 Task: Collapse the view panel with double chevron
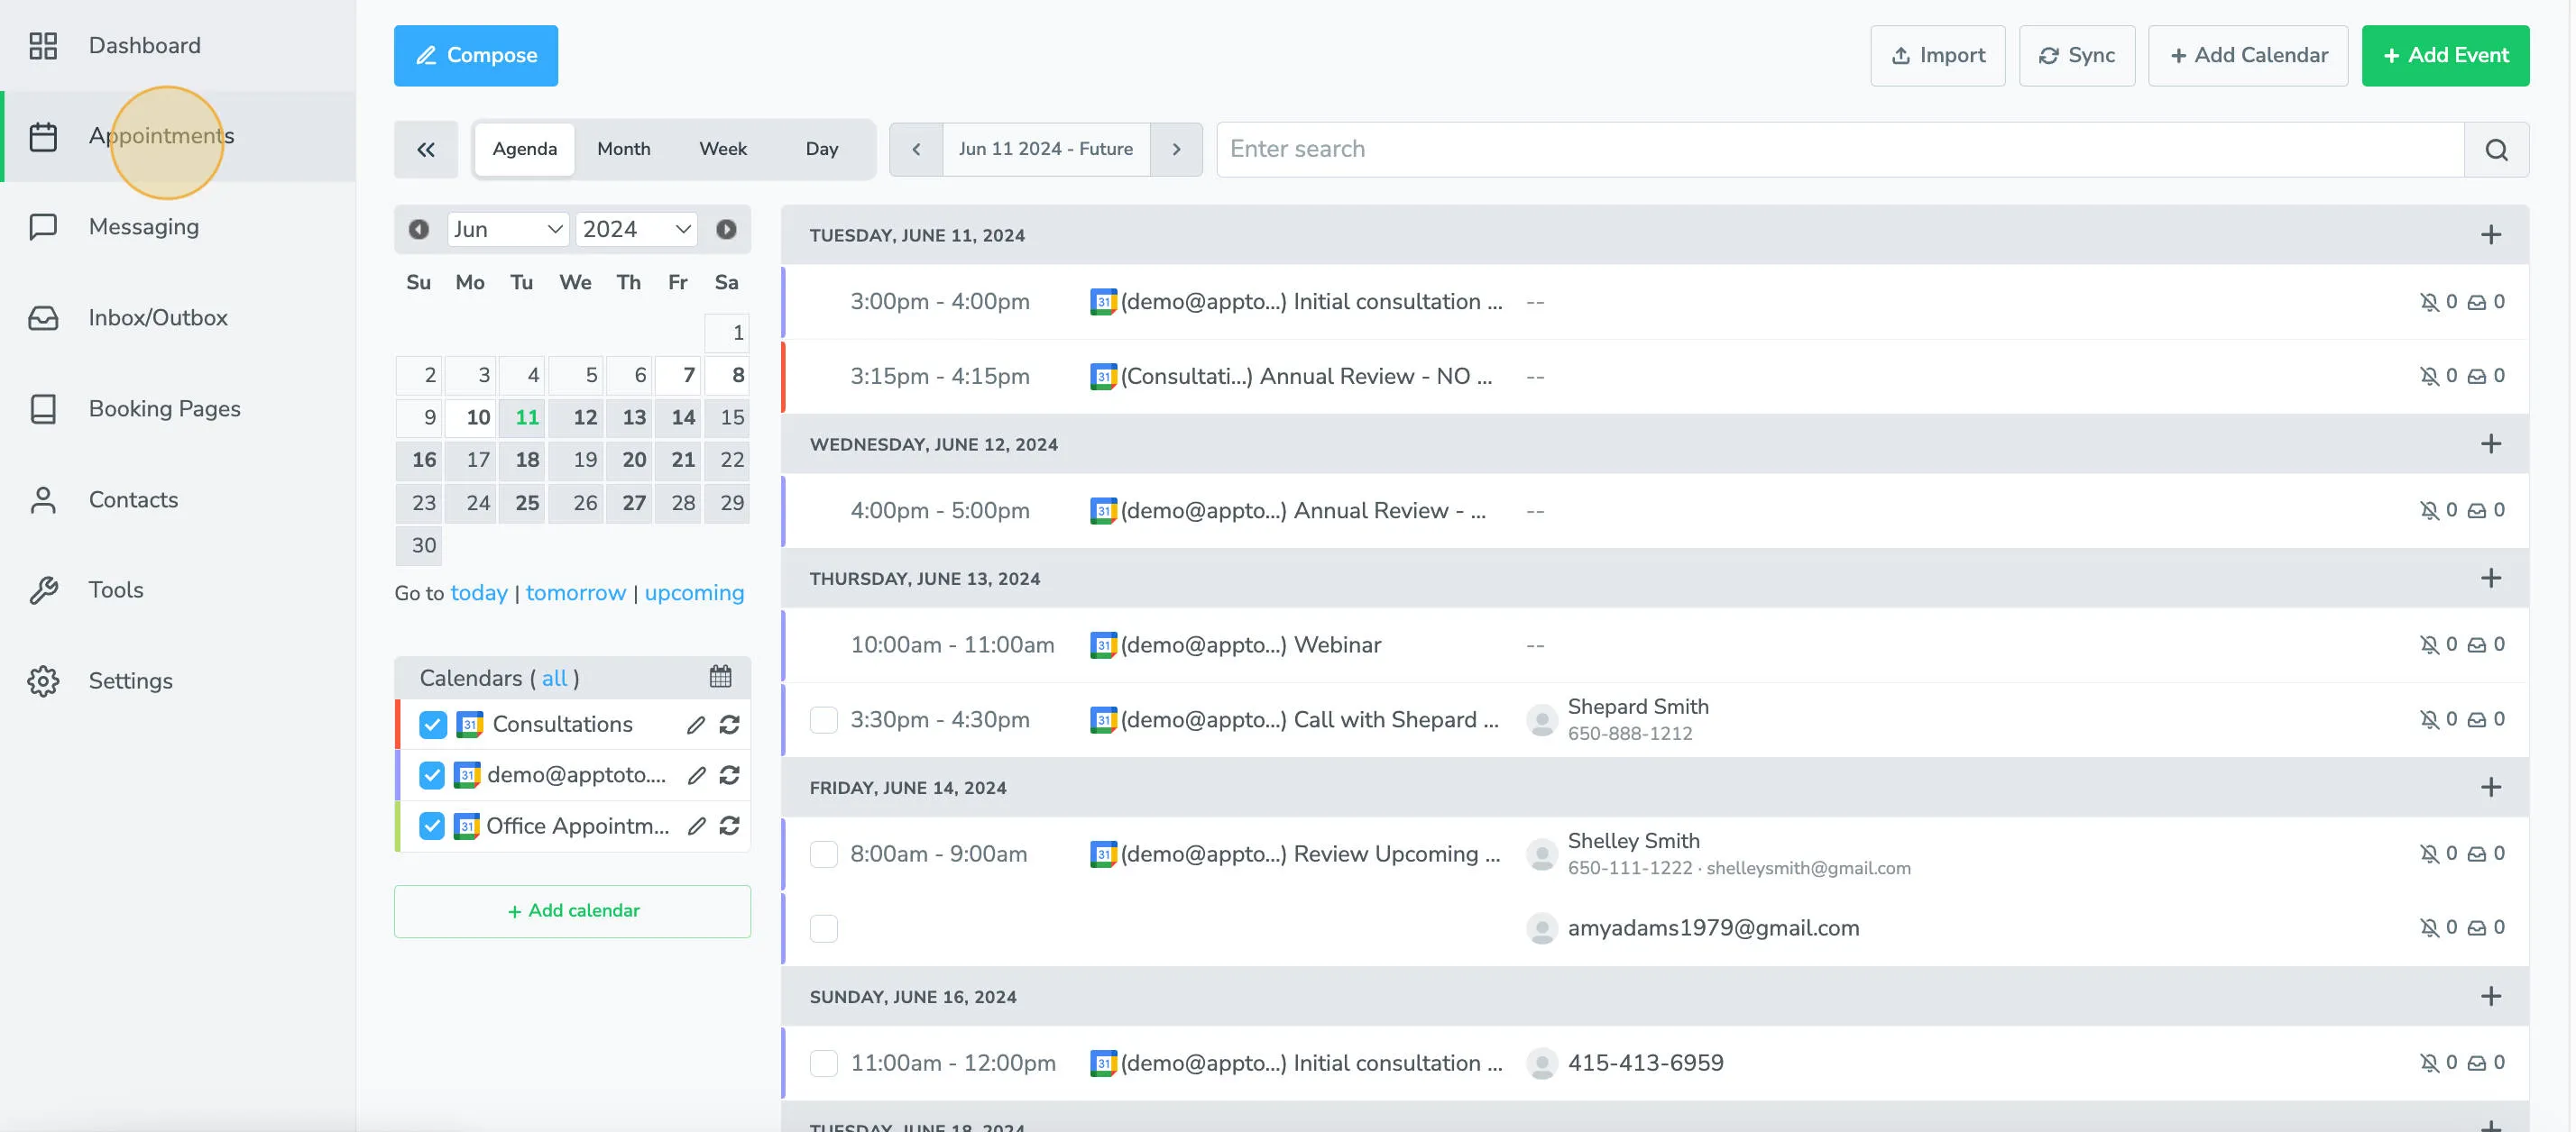pyautogui.click(x=426, y=149)
